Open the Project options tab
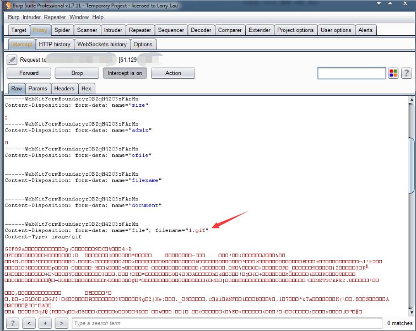The height and width of the screenshot is (331, 416). click(x=295, y=30)
